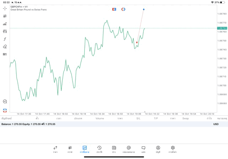228x159 pixels.
Task: Open the news tab
Action: pos(114,149)
